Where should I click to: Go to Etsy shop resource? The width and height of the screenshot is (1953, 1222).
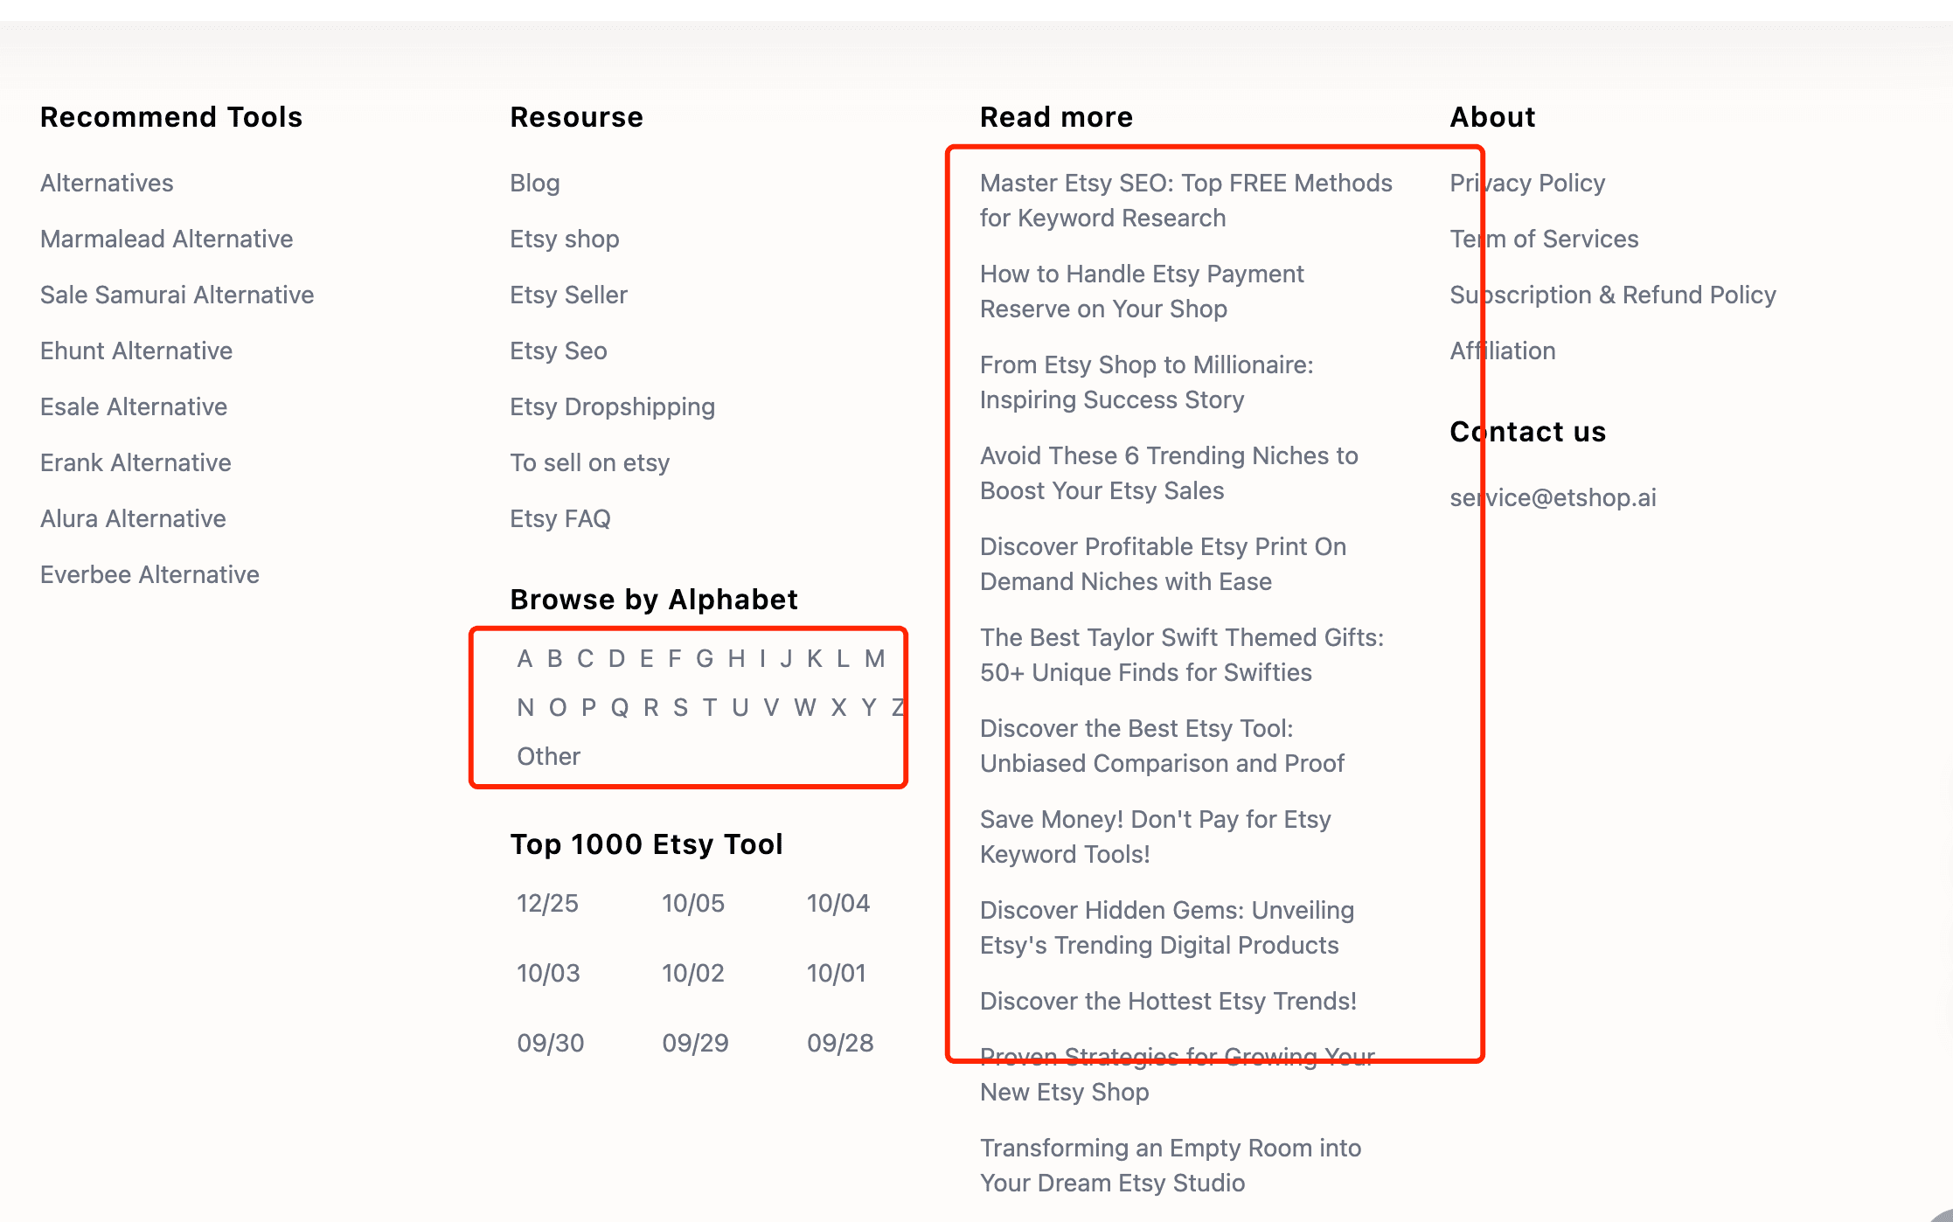click(565, 239)
